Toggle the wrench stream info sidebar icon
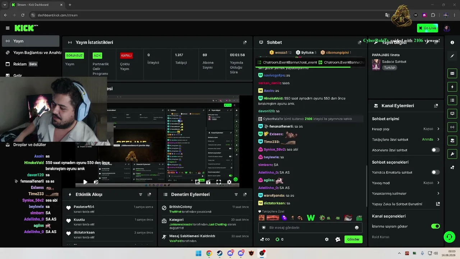460x259 pixels. (452, 154)
